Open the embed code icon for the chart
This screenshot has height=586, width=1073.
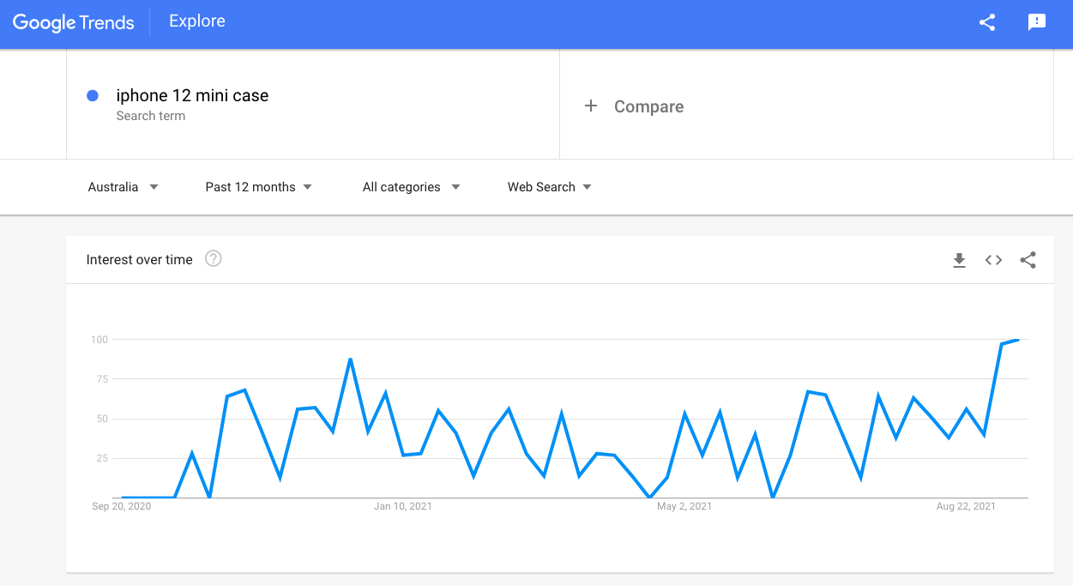point(993,260)
